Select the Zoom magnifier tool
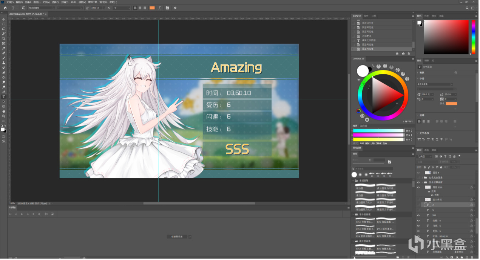 coord(4,116)
